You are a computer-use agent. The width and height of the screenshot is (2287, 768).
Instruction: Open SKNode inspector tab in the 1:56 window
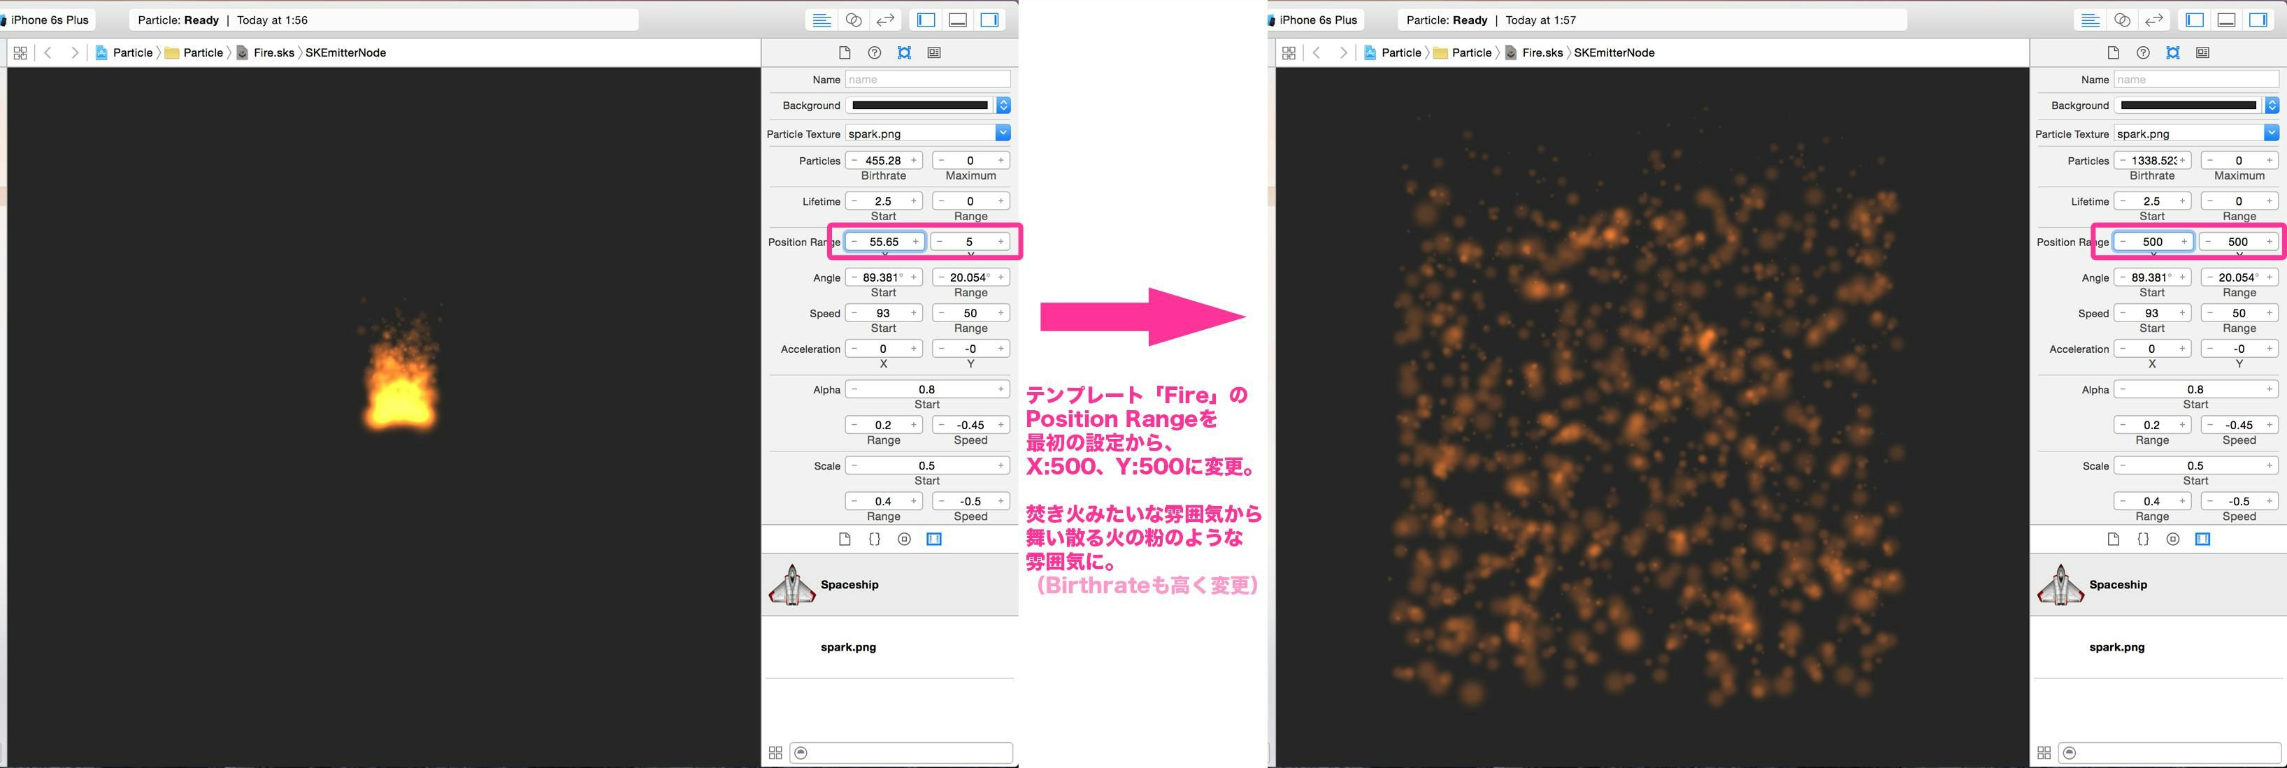[x=904, y=52]
